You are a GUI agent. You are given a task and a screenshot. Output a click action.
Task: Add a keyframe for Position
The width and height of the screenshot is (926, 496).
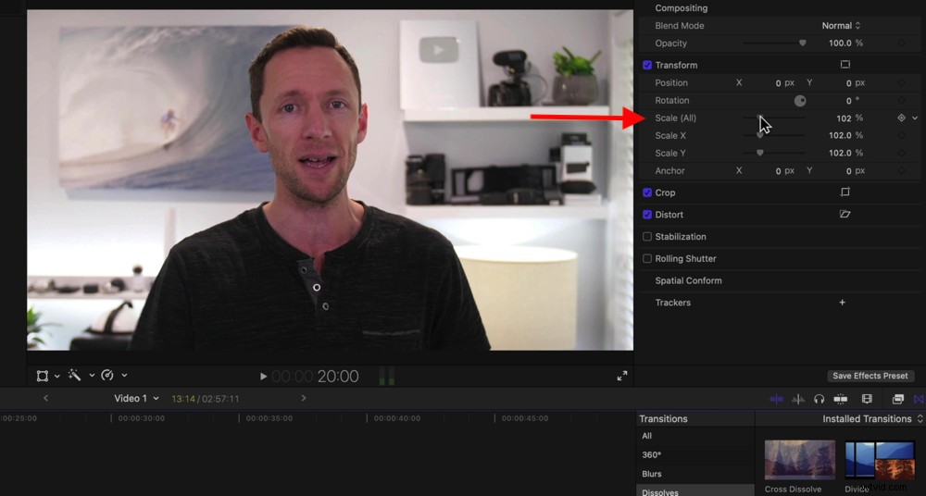click(x=901, y=83)
